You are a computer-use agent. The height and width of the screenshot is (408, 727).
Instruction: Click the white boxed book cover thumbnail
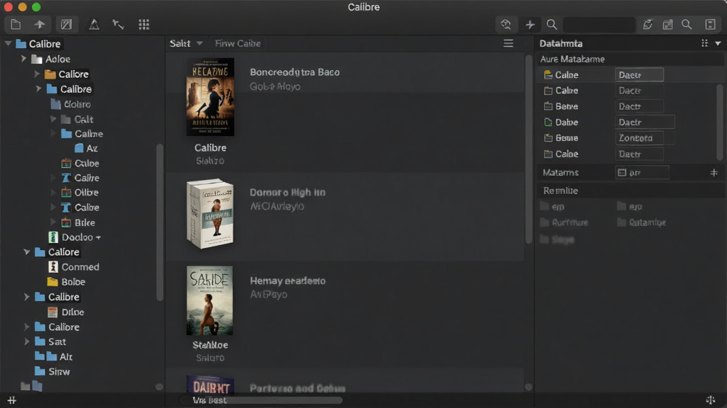tap(210, 214)
